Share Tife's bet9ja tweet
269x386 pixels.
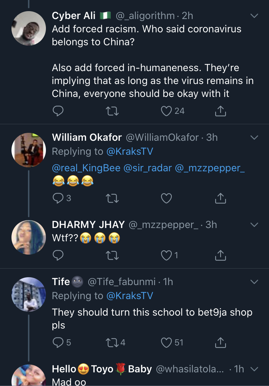[x=220, y=343]
